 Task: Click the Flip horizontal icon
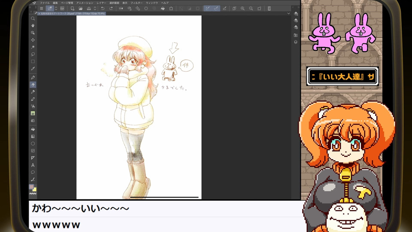[121, 9]
